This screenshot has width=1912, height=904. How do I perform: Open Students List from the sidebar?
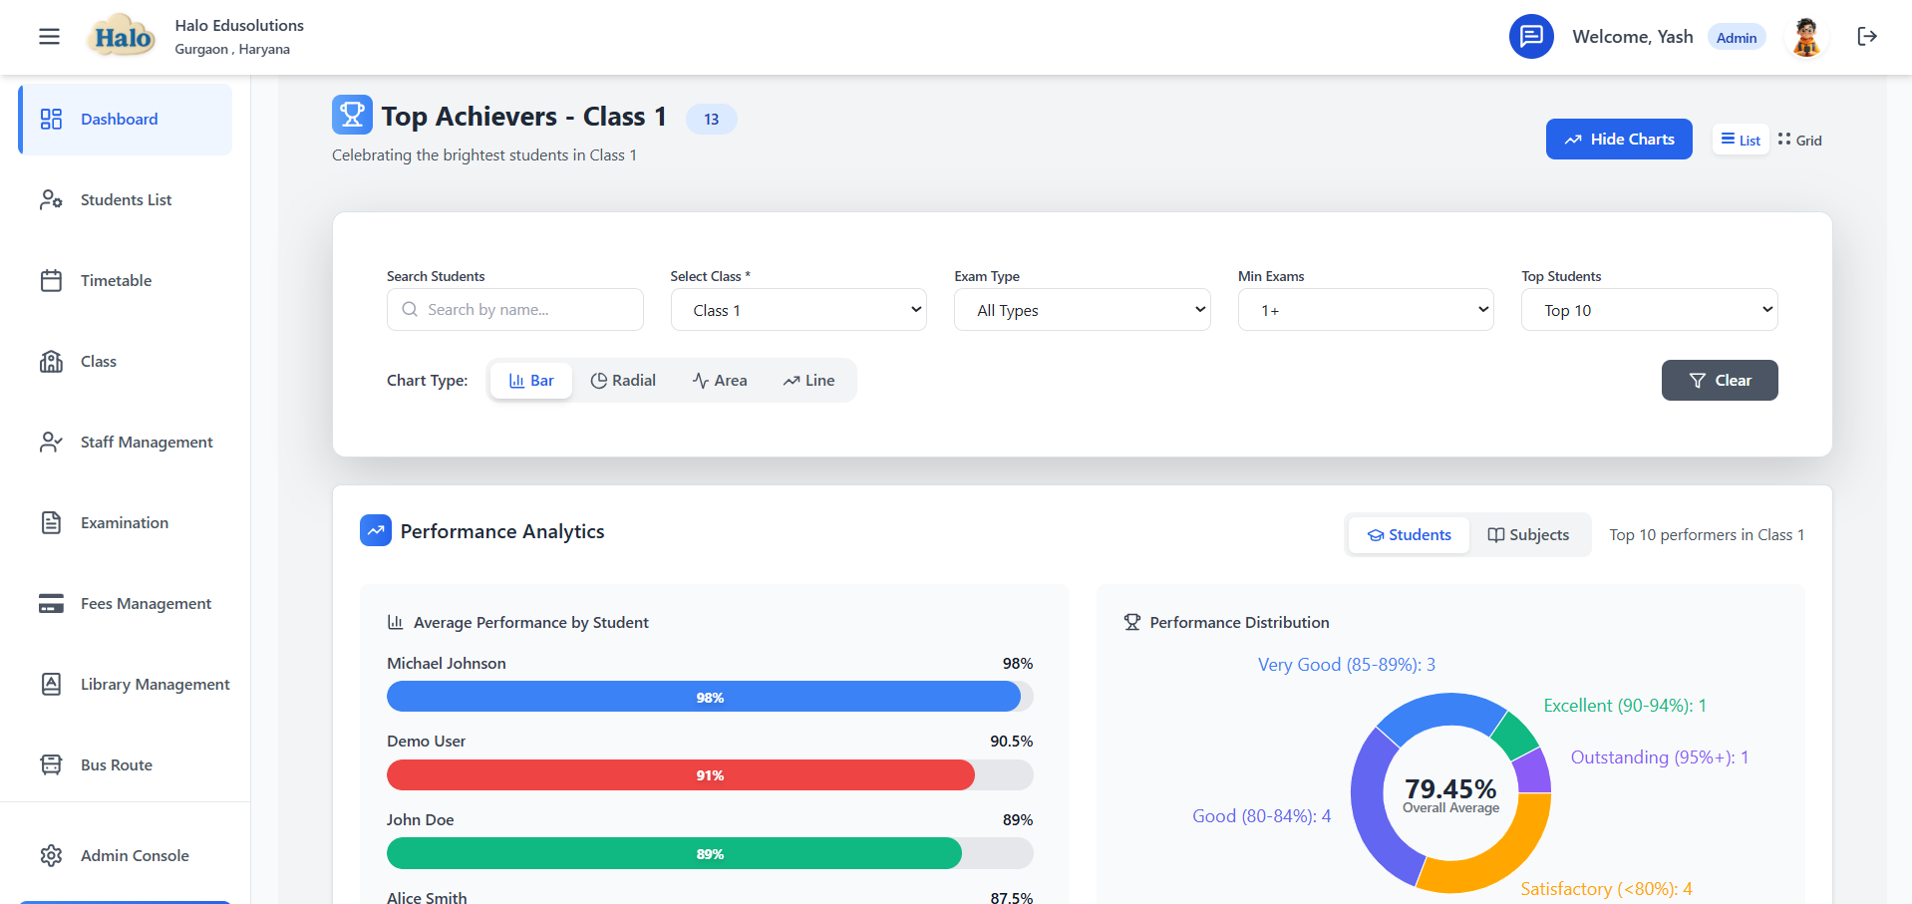(126, 199)
